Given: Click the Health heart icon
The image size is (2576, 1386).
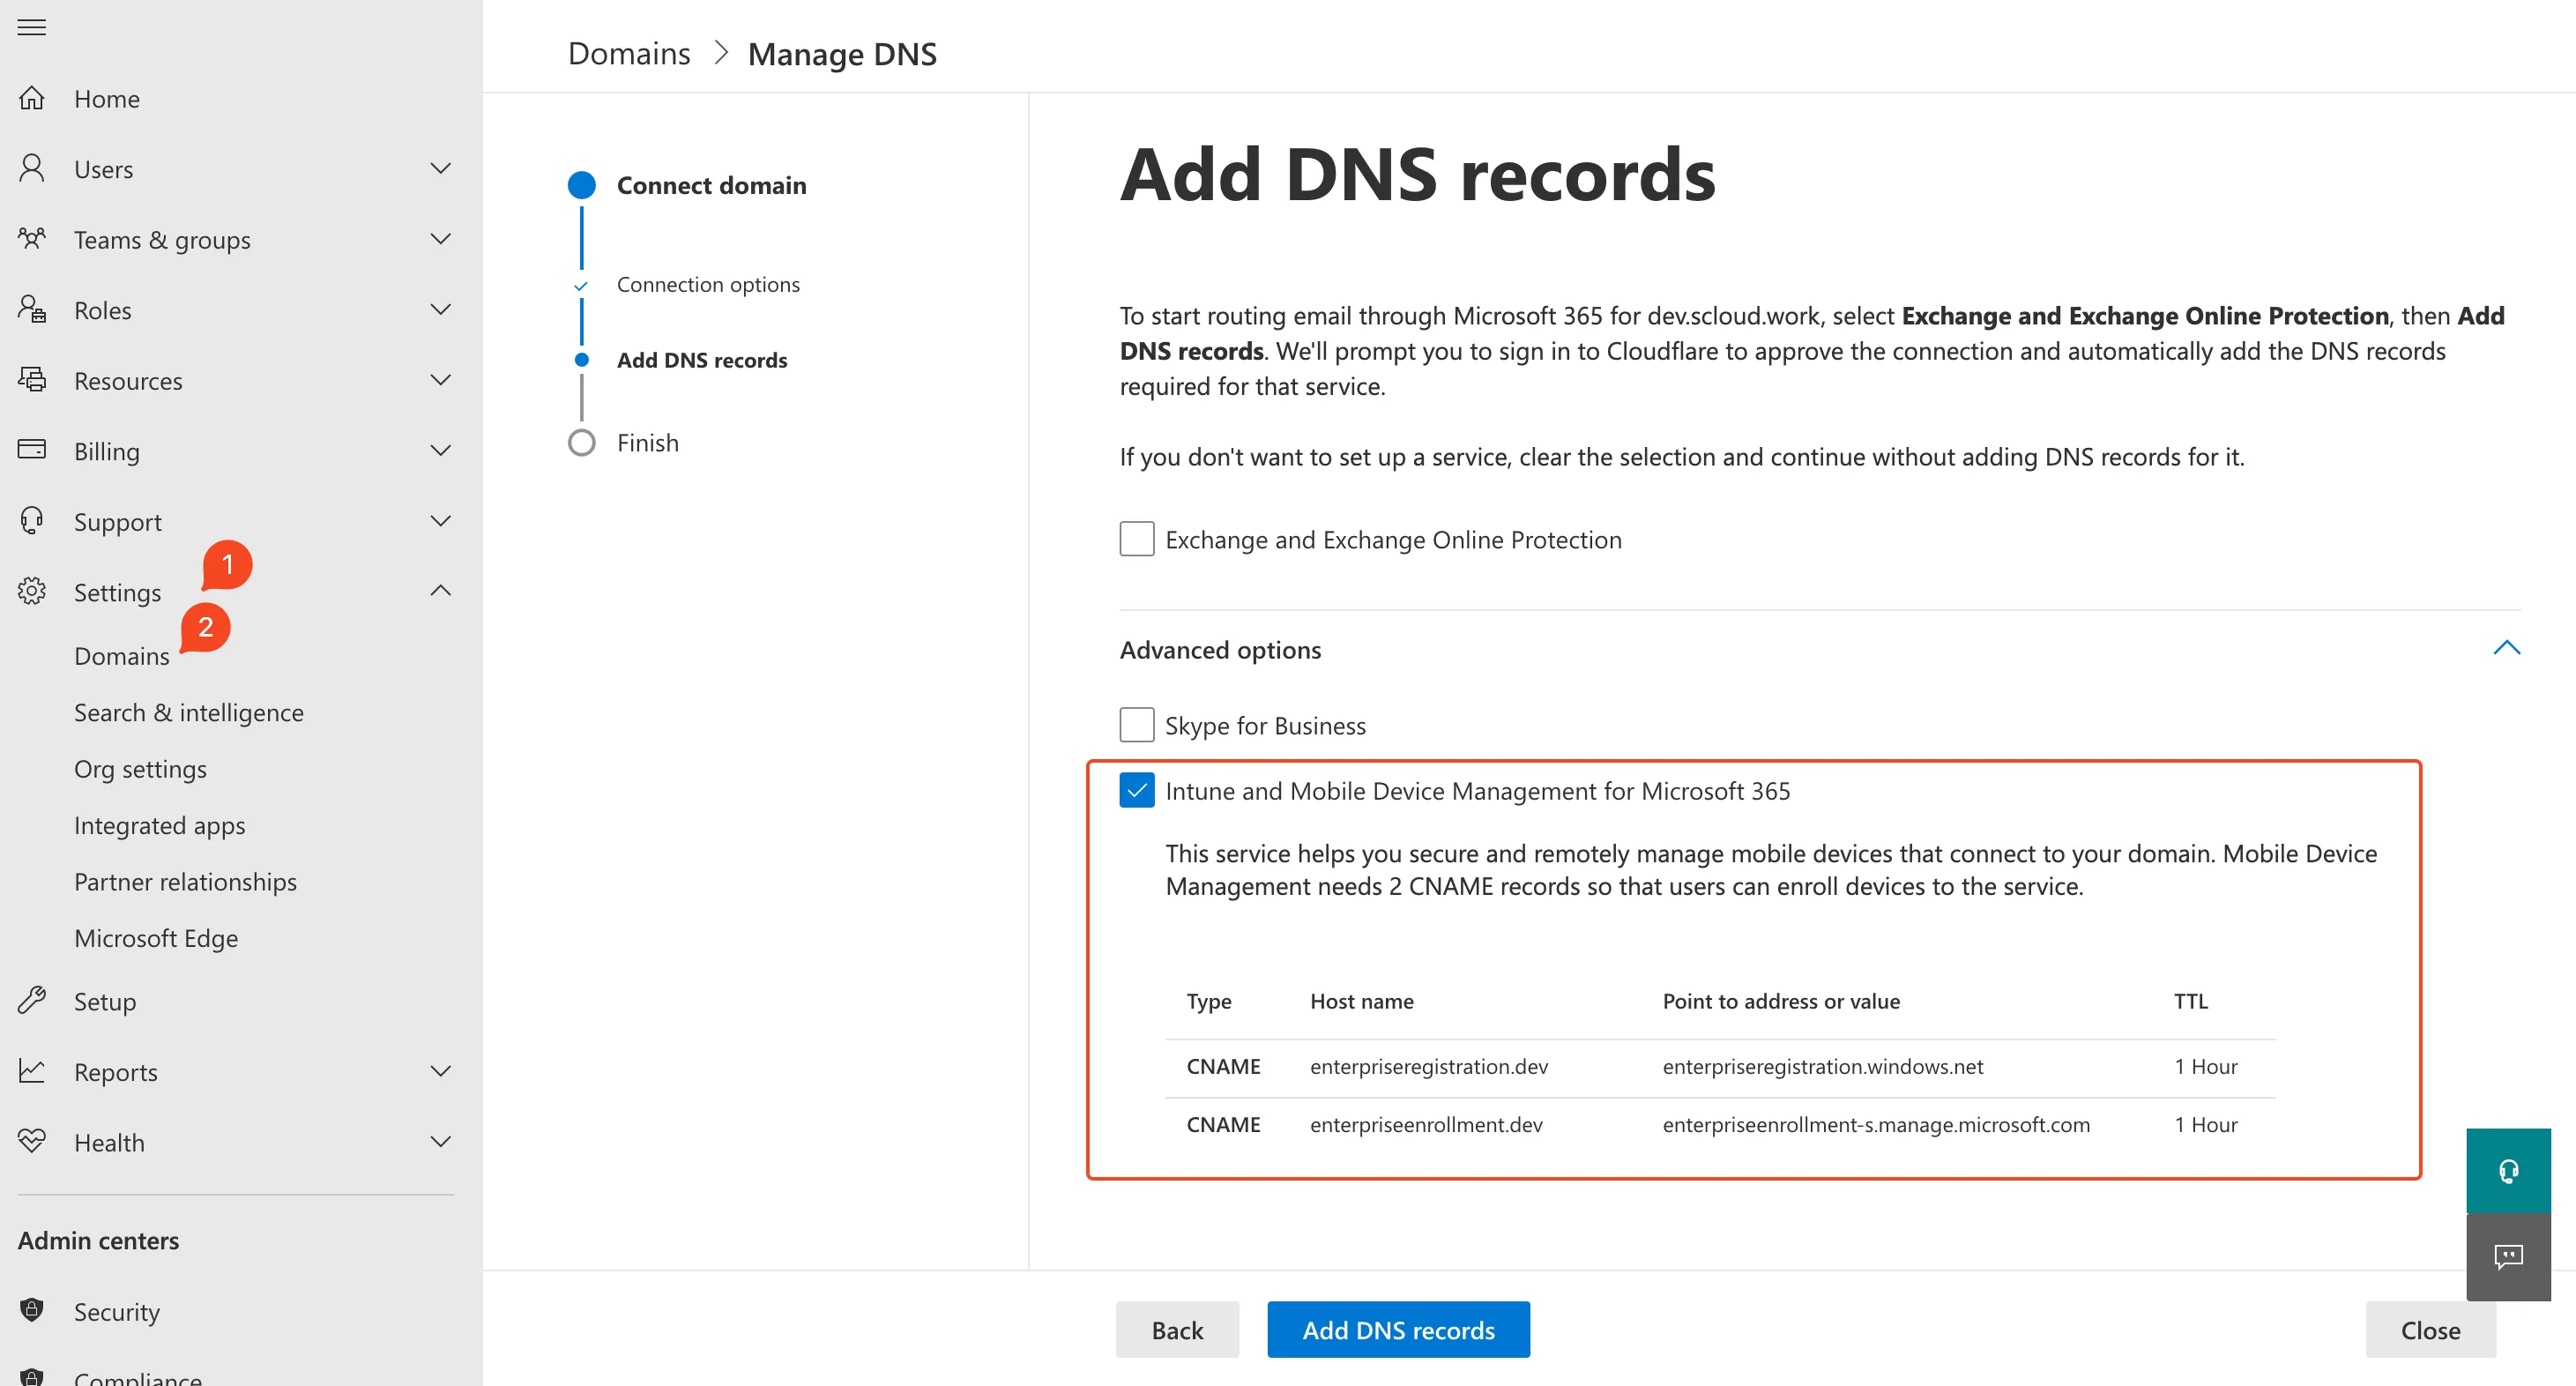Looking at the screenshot, I should coord(32,1141).
